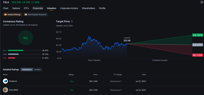Click the green Buy consensus circle
Image resolution: width=204 pixels, height=95 pixels.
click(x=26, y=38)
